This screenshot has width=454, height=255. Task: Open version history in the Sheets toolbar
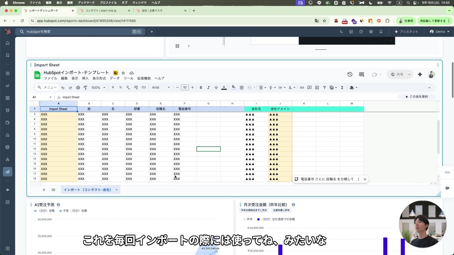350,74
